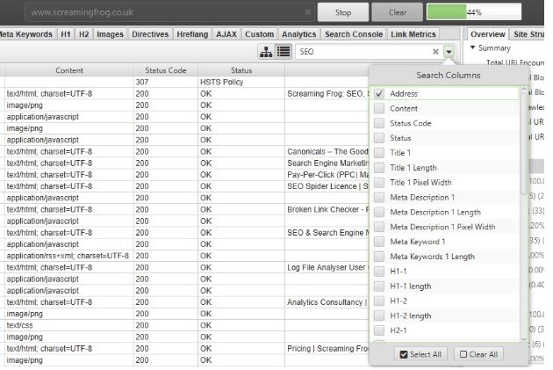The image size is (553, 370).
Task: Tick the H1-2 column checkbox
Action: tap(379, 301)
